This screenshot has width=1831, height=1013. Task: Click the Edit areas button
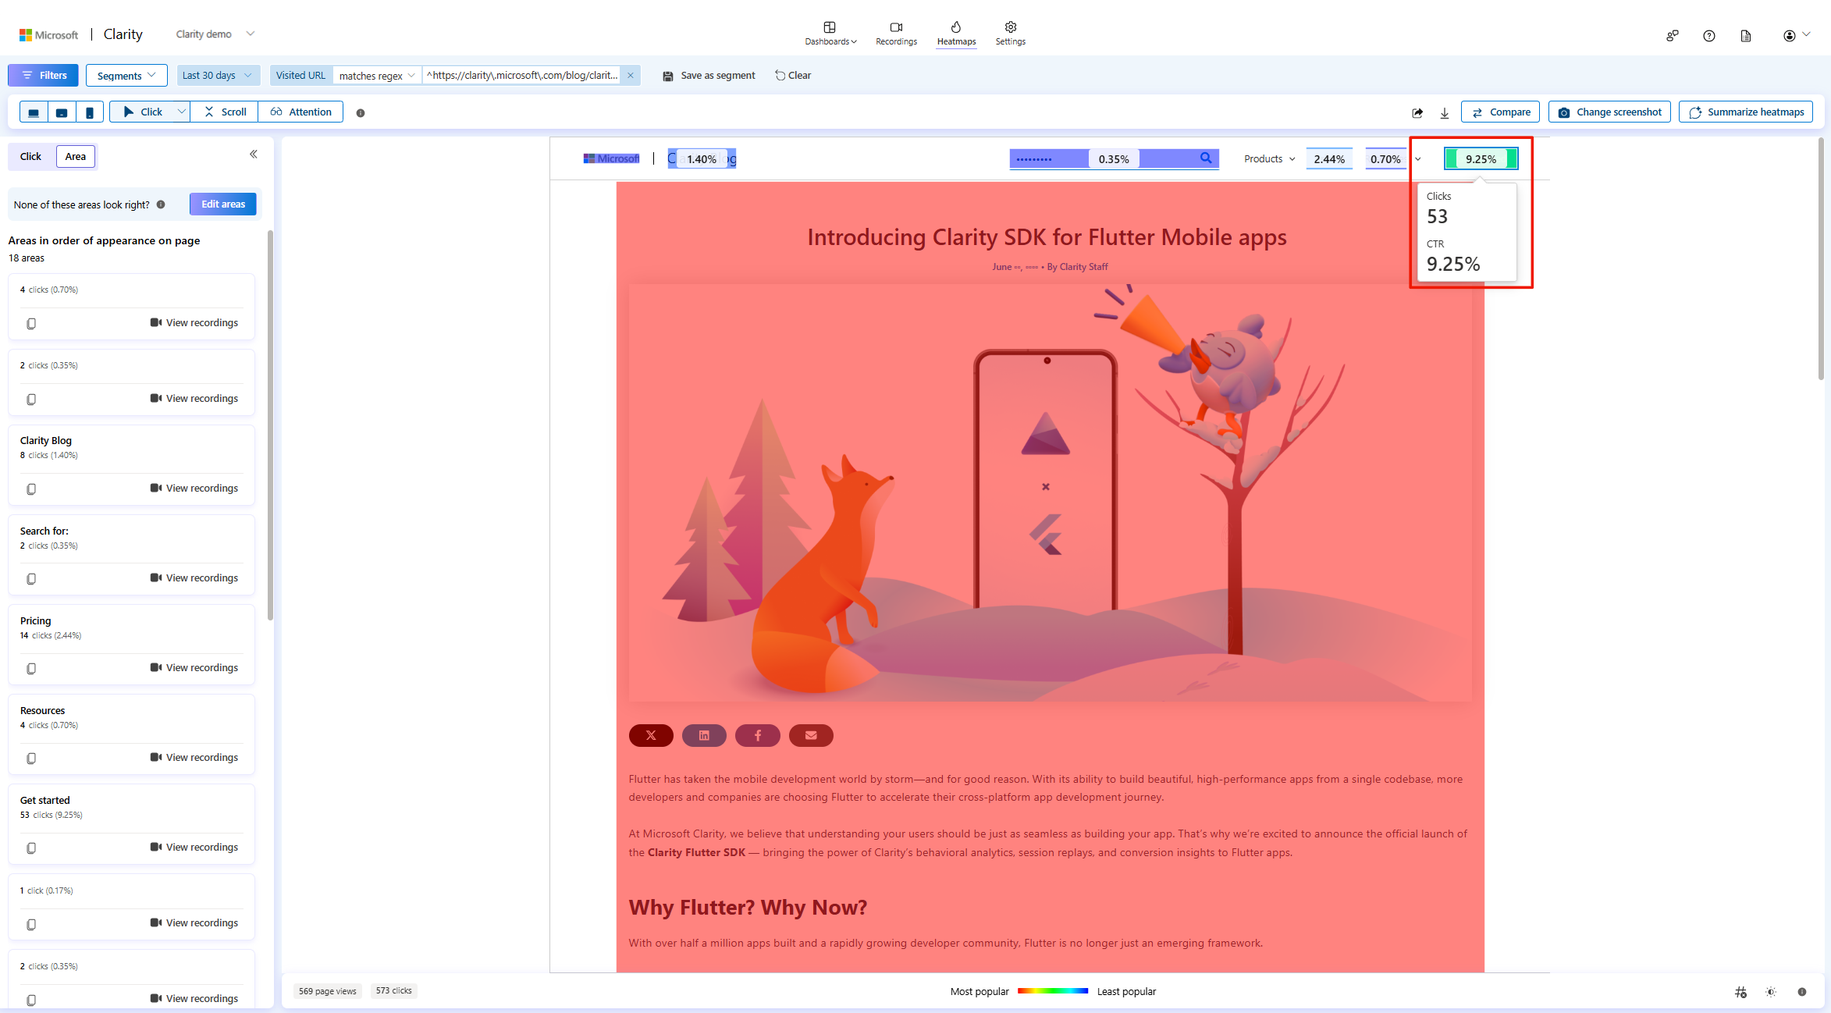click(x=223, y=204)
